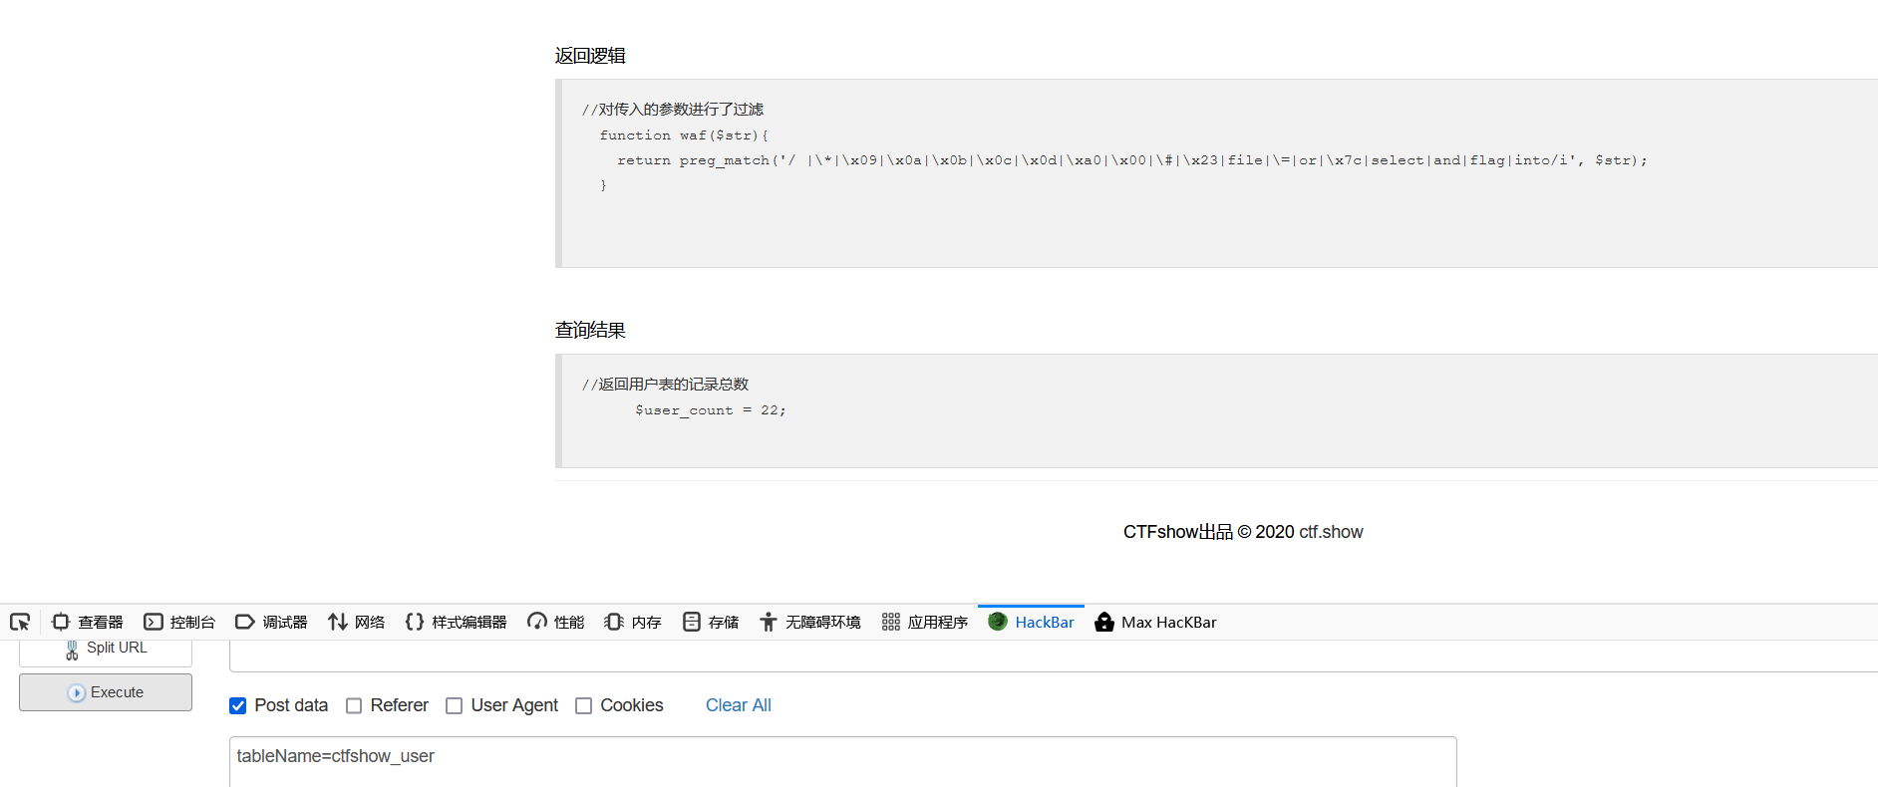Switch to the 网络 network tab
Viewport: 1878px width, 787px height.
click(356, 622)
